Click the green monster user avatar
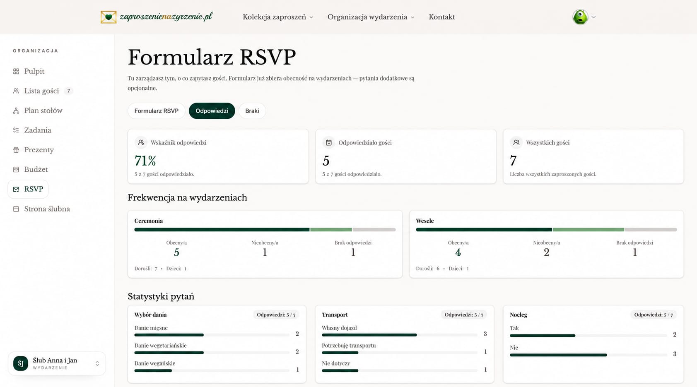The width and height of the screenshot is (697, 387). point(580,17)
